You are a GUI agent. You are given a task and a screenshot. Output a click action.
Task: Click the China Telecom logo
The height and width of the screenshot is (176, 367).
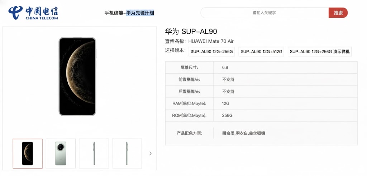pyautogui.click(x=33, y=13)
